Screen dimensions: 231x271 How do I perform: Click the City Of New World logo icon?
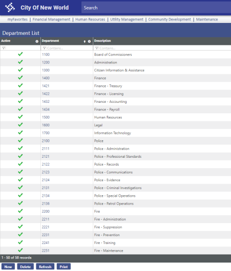point(10,7)
